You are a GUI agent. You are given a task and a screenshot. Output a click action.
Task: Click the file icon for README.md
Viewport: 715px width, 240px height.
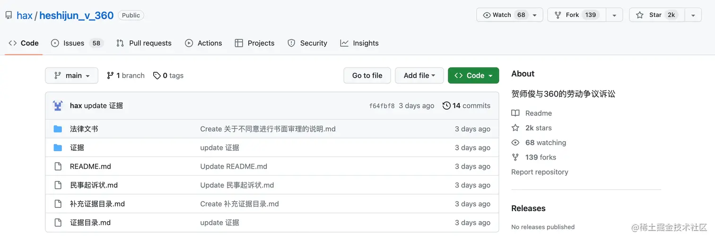pyautogui.click(x=58, y=166)
